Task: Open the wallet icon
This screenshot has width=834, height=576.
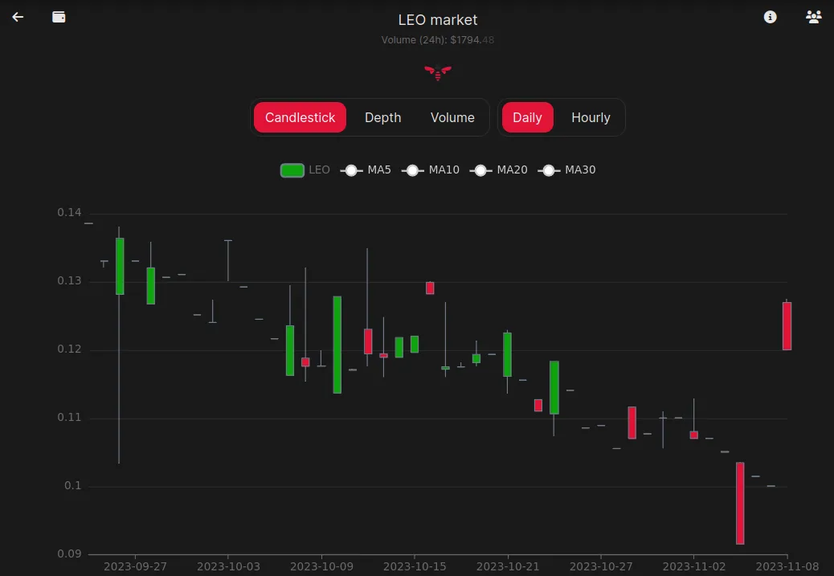Action: (59, 17)
